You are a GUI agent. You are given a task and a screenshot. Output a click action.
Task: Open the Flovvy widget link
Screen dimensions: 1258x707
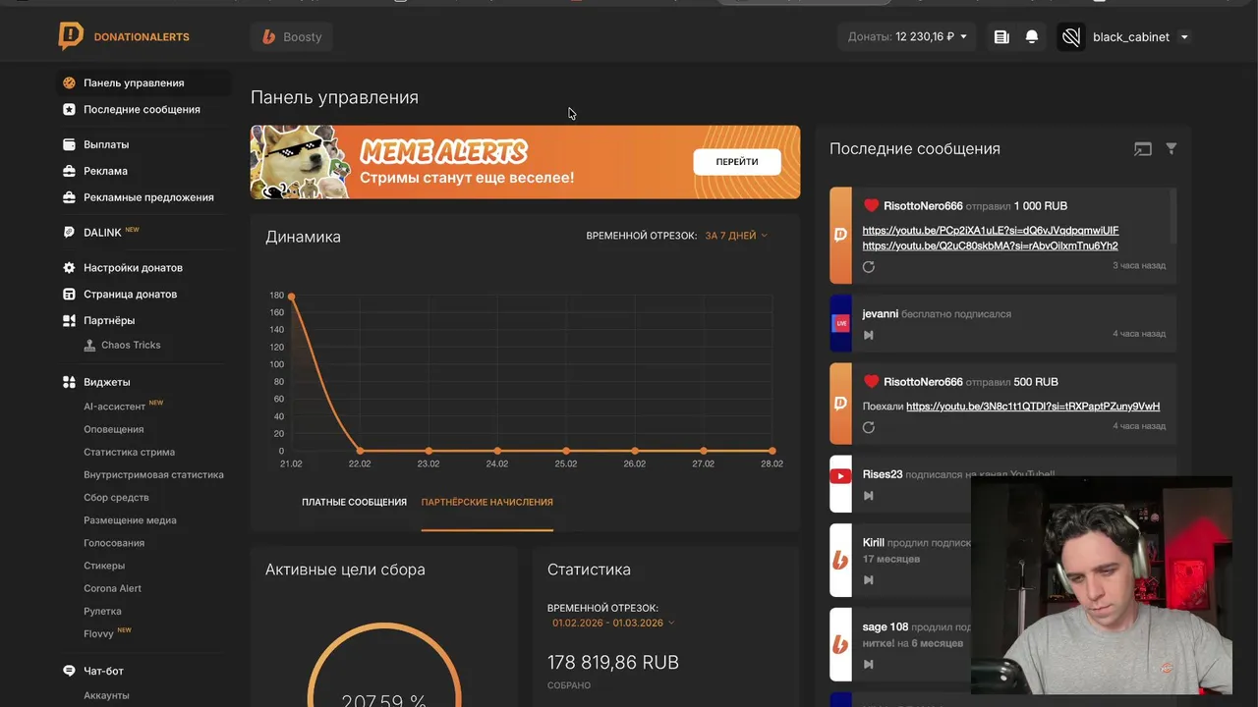point(98,633)
